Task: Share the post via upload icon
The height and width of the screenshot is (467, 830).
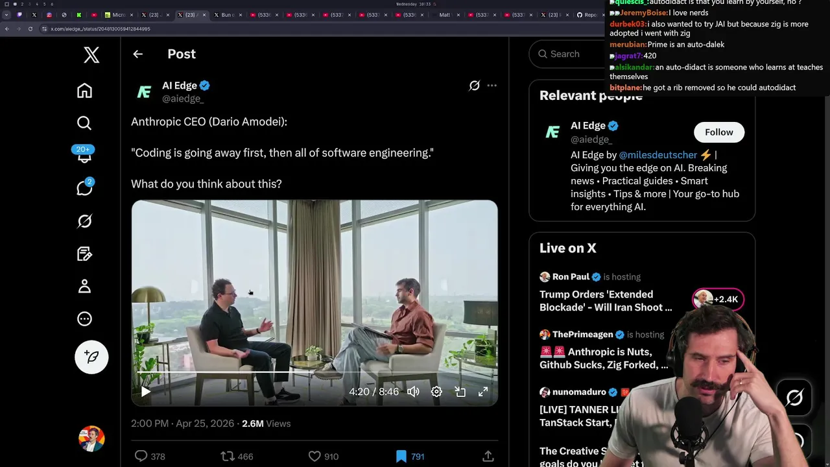Action: 488,456
